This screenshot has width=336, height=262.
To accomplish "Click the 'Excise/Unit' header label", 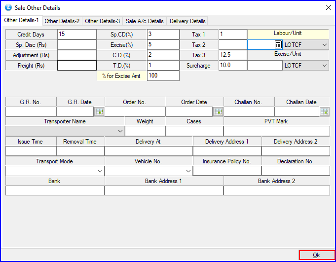I will coord(288,54).
